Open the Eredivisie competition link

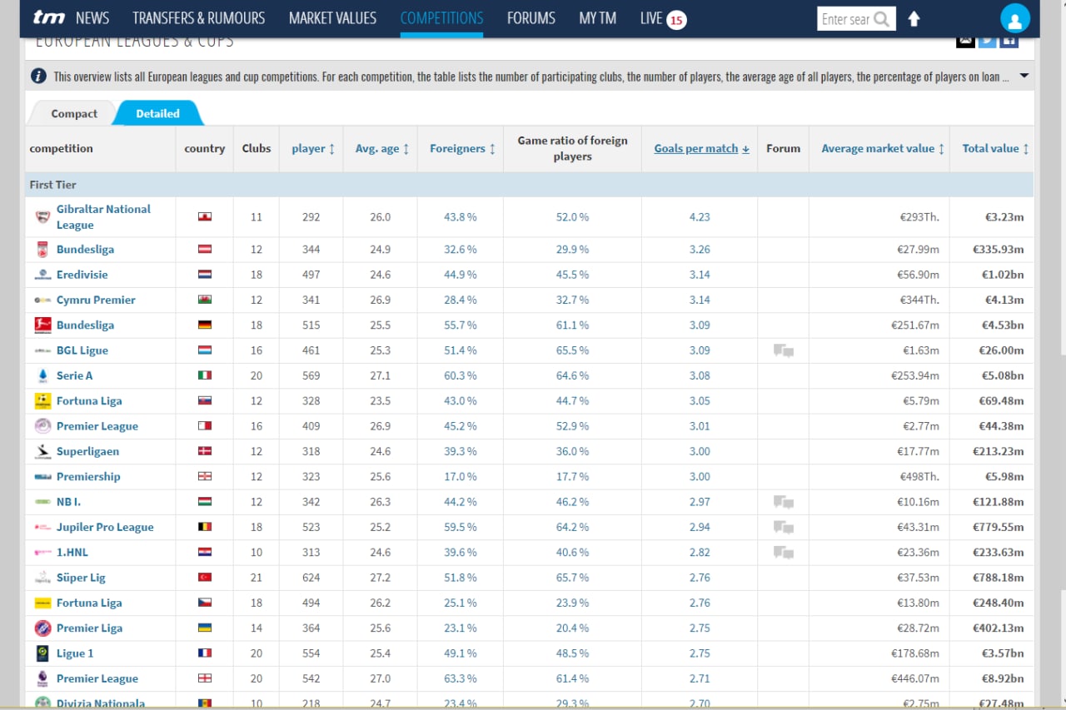[82, 274]
